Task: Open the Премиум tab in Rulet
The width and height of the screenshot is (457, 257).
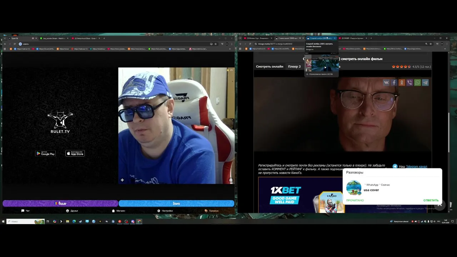Action: (211, 211)
